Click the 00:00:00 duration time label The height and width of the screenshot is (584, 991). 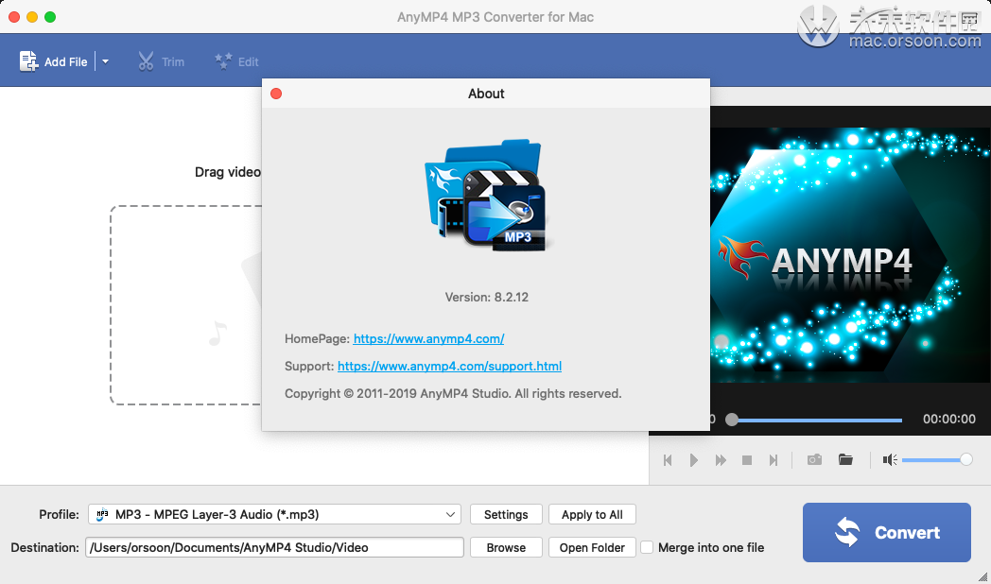pos(948,419)
